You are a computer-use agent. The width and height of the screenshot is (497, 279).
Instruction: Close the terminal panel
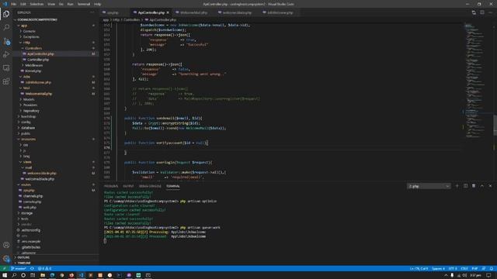pyautogui.click(x=490, y=186)
